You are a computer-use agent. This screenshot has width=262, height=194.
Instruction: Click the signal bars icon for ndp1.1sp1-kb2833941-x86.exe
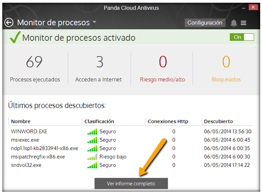(x=92, y=148)
